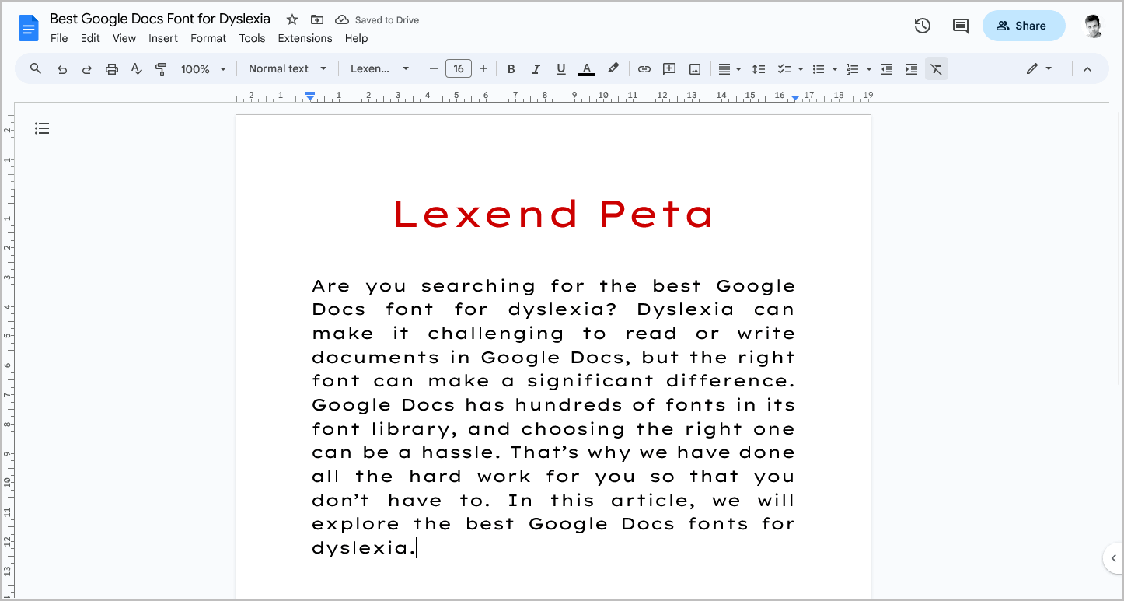Click the font size field
Viewport: 1124px width, 601px height.
459,69
